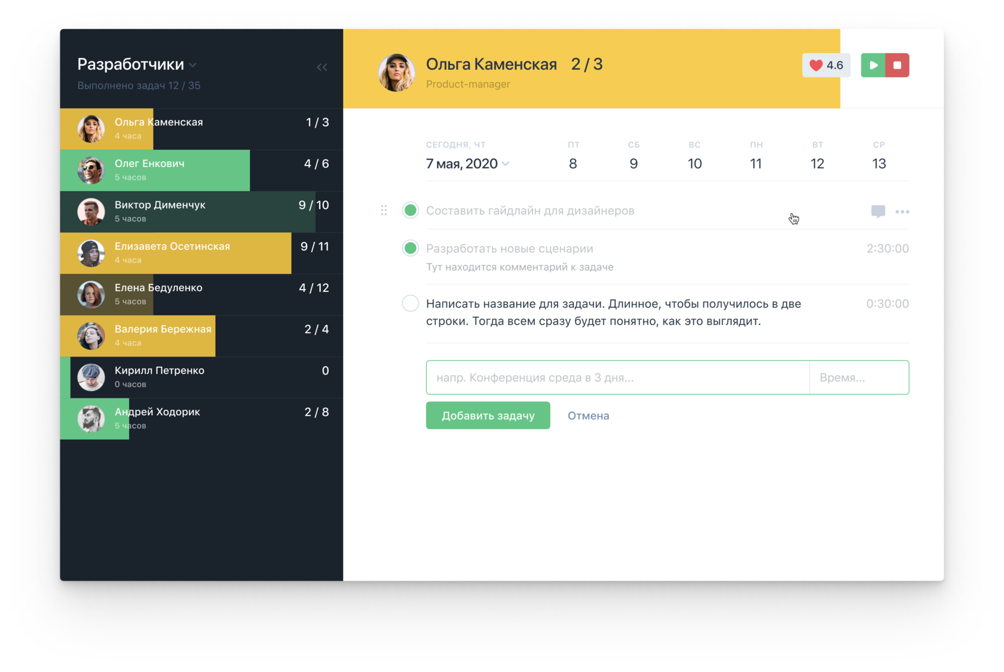Click Выполнено задач 12 / 35 summary
The height and width of the screenshot is (672, 1004).
point(139,85)
